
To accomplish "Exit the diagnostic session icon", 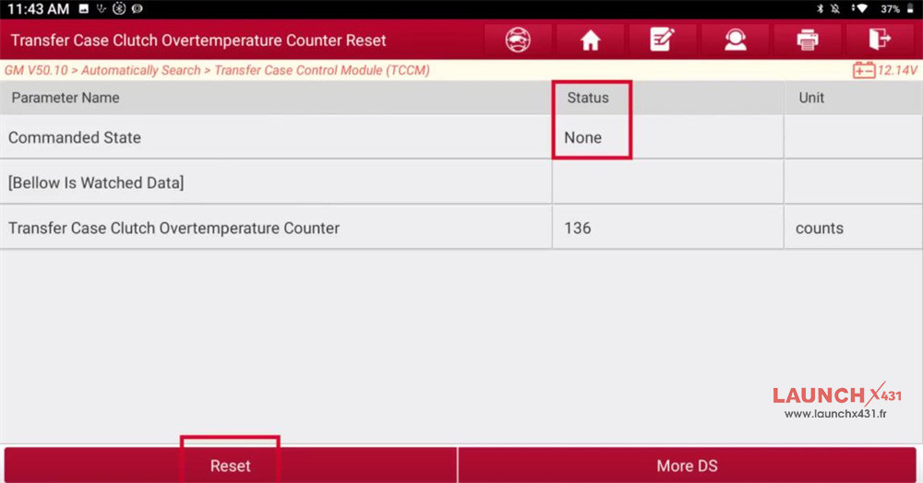I will click(x=880, y=40).
